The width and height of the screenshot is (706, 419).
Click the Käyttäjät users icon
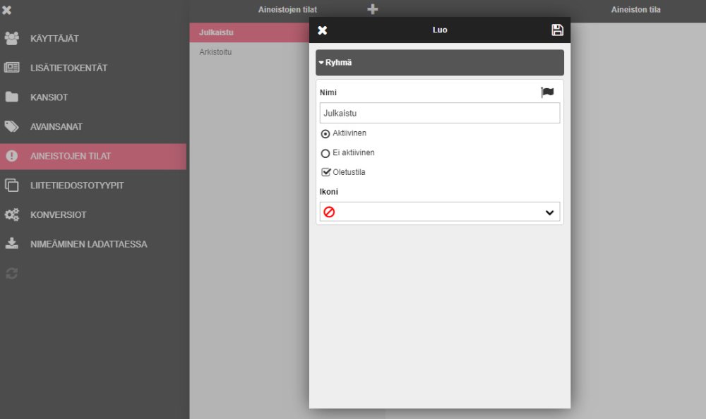point(12,38)
